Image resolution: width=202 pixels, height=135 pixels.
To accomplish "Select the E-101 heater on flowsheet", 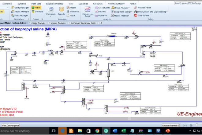I will point(62,52).
